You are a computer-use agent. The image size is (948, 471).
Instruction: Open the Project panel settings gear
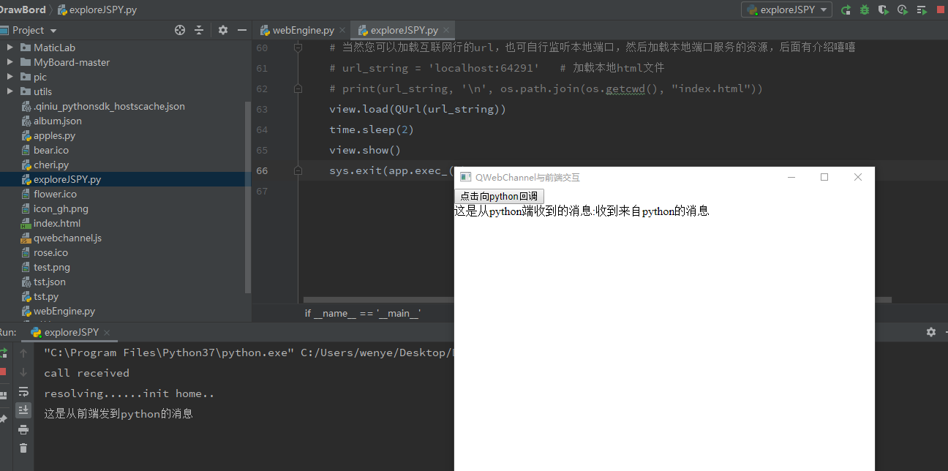coord(222,30)
